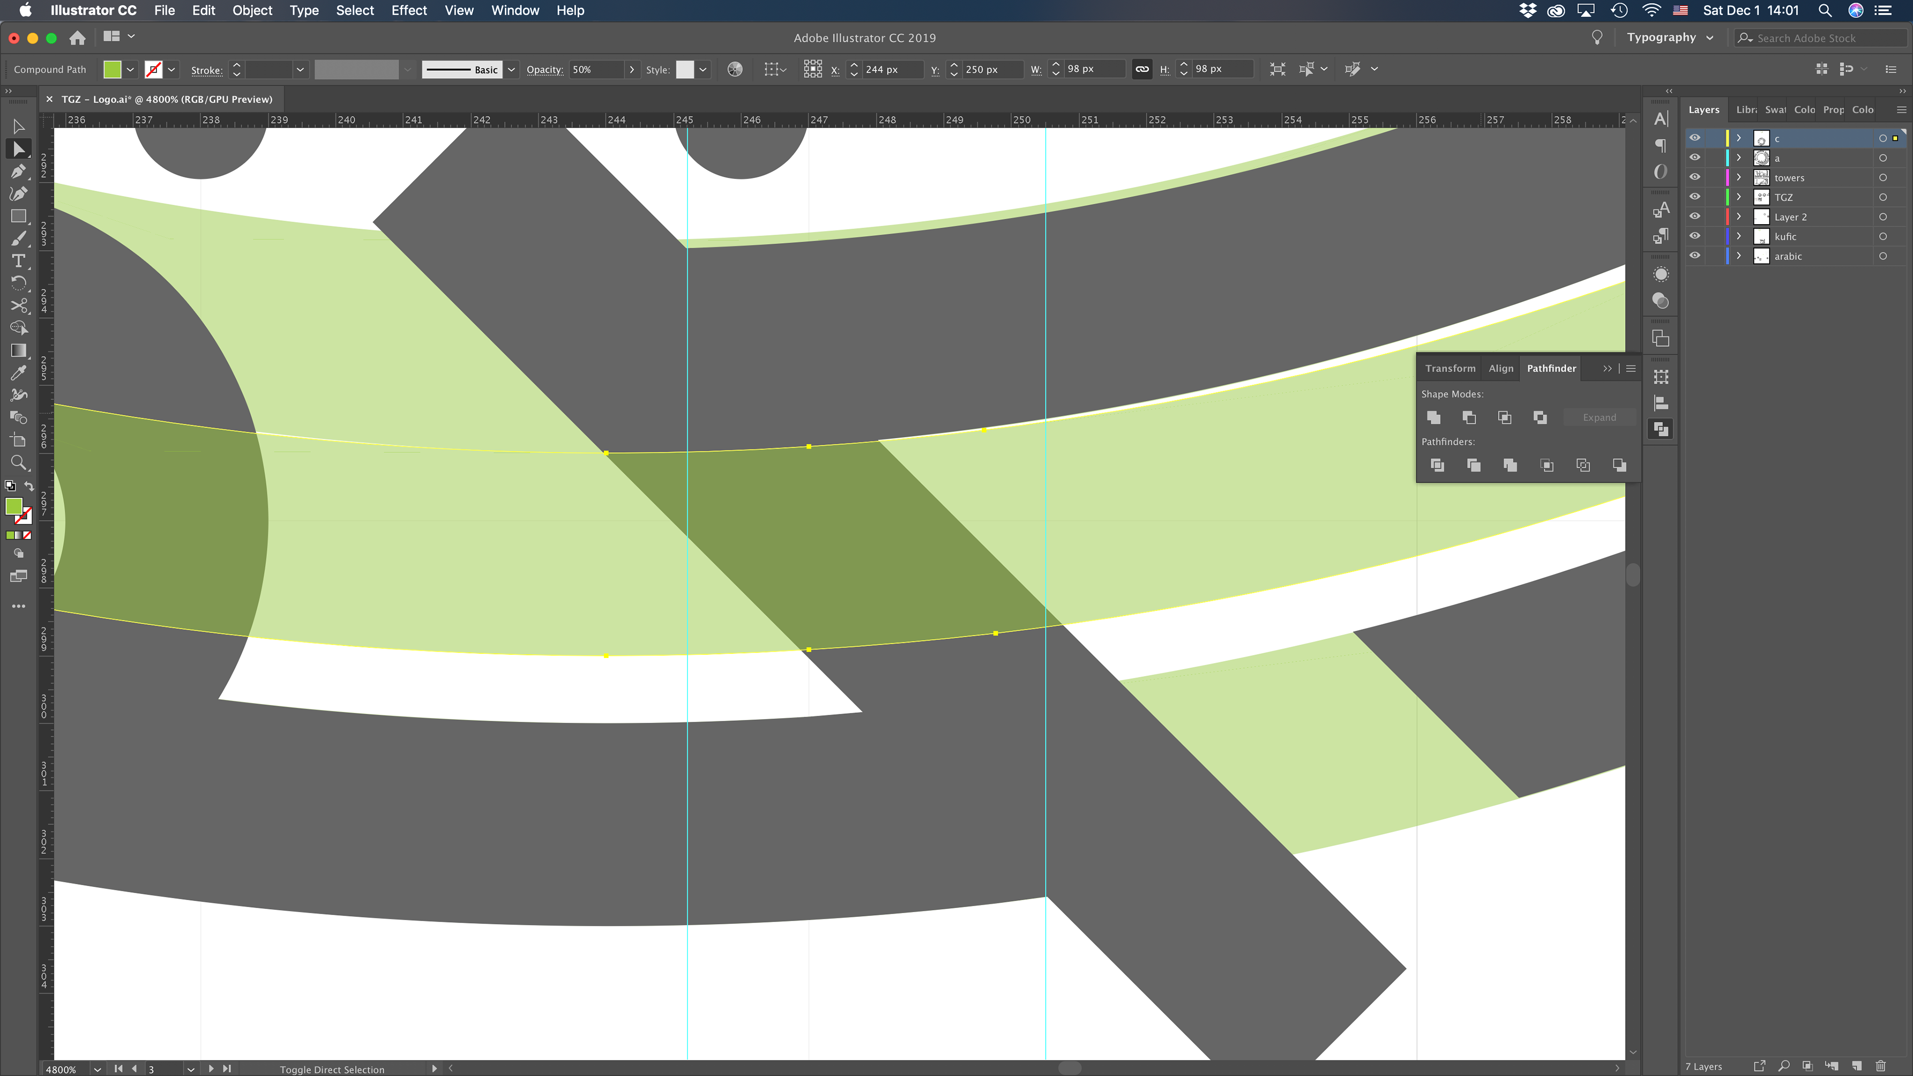Screen dimensions: 1913x1076
Task: Go to Illustrator Home screen
Action: tap(77, 38)
